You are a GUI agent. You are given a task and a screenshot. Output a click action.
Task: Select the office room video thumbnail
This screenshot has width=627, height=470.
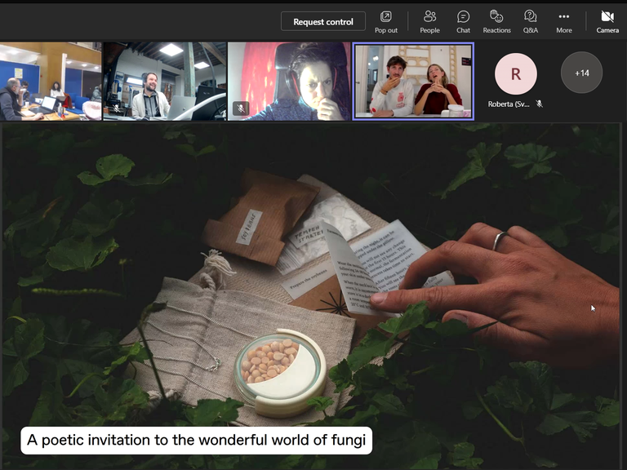tap(51, 82)
